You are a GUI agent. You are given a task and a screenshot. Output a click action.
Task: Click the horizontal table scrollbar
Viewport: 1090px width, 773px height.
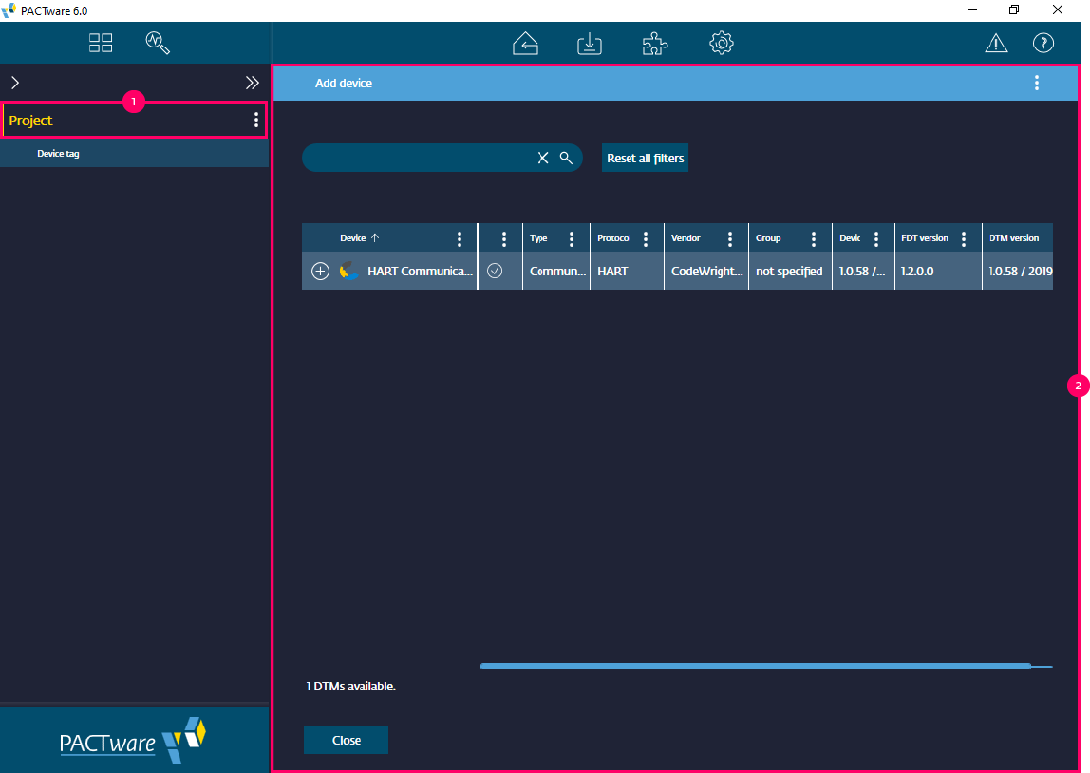[756, 666]
